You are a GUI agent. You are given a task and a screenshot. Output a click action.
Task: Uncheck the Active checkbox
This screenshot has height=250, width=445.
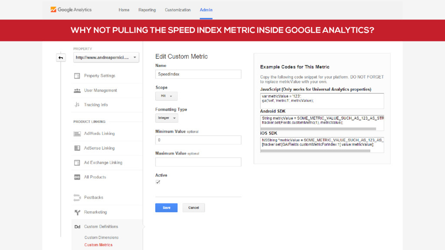point(158,182)
